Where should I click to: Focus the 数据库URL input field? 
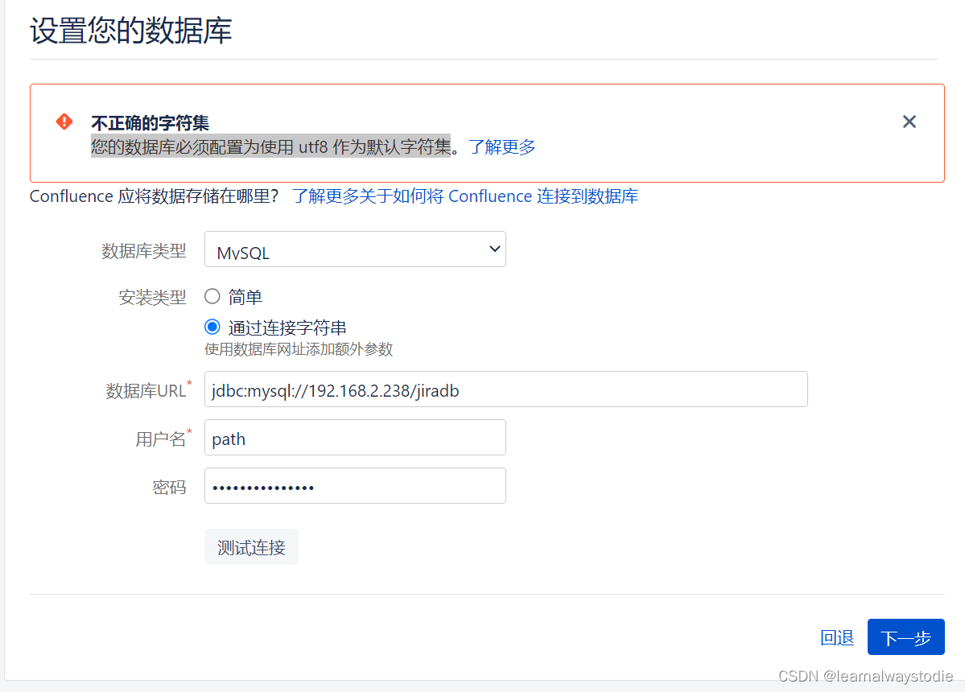pyautogui.click(x=506, y=389)
